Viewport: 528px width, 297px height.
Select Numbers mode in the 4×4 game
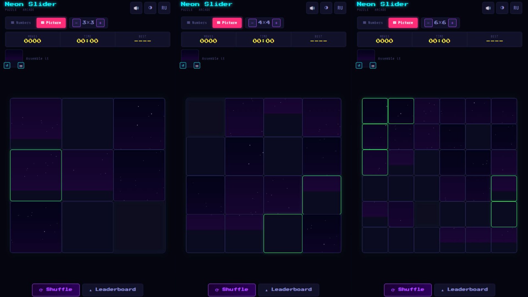click(197, 23)
